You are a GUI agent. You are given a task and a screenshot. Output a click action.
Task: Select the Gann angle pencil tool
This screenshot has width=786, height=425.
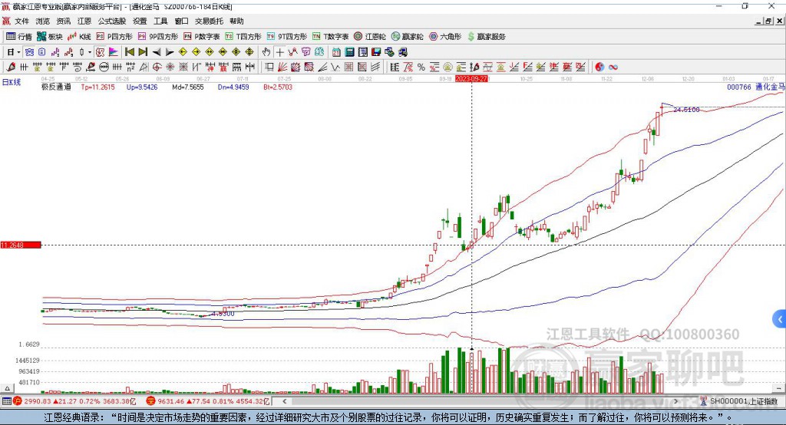[10, 68]
